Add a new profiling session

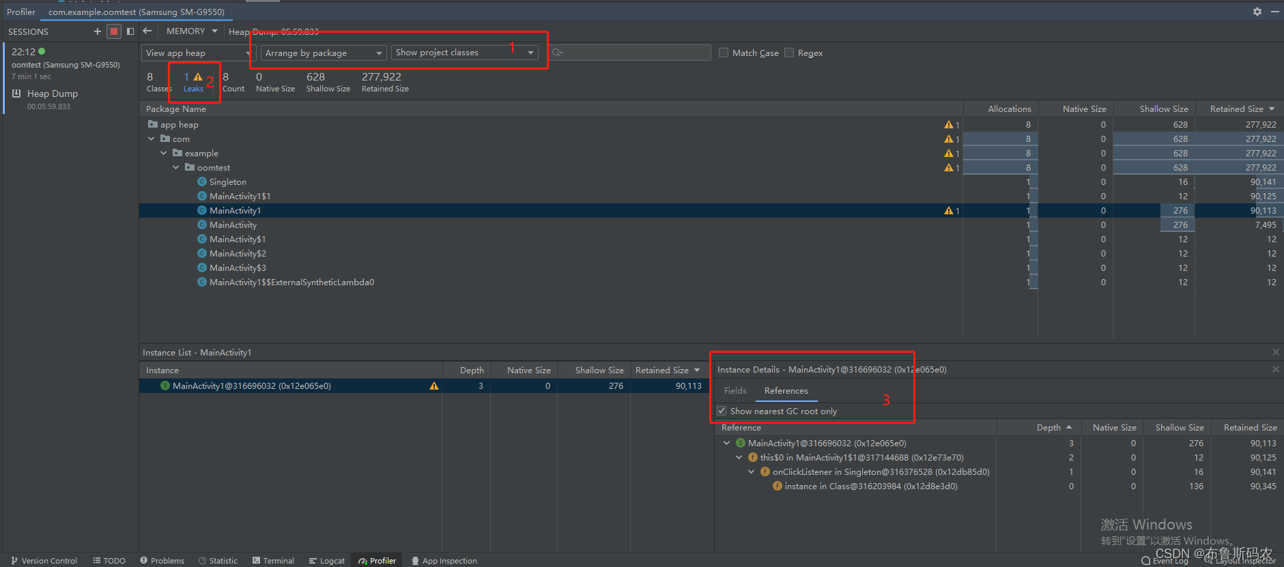point(98,31)
